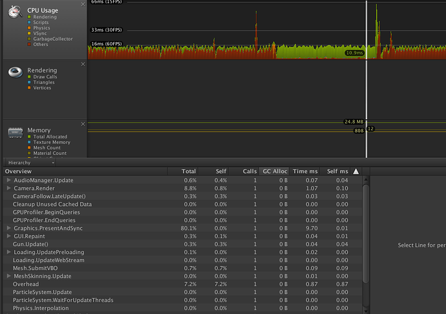446x314 pixels.
Task: Select GPUProfiler.EndQueries row
Action: 183,220
